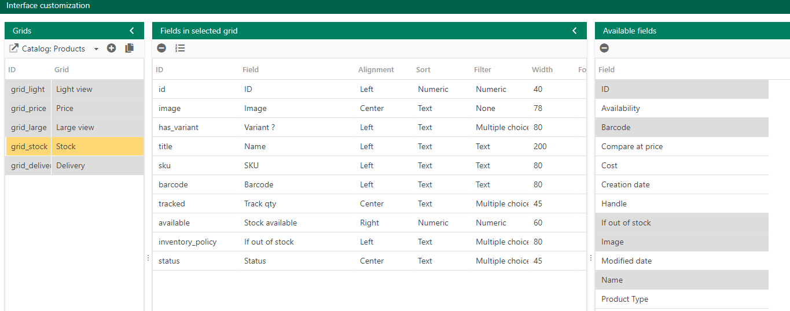
Task: Open the Catalog: Products dropdown
Action: click(96, 49)
